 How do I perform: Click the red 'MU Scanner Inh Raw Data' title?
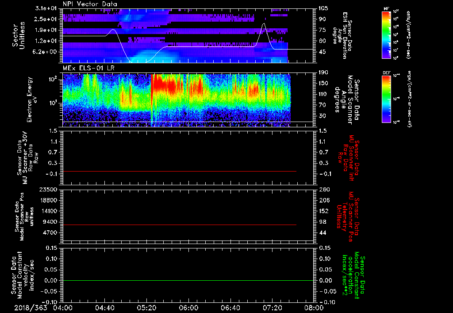[x=348, y=158]
